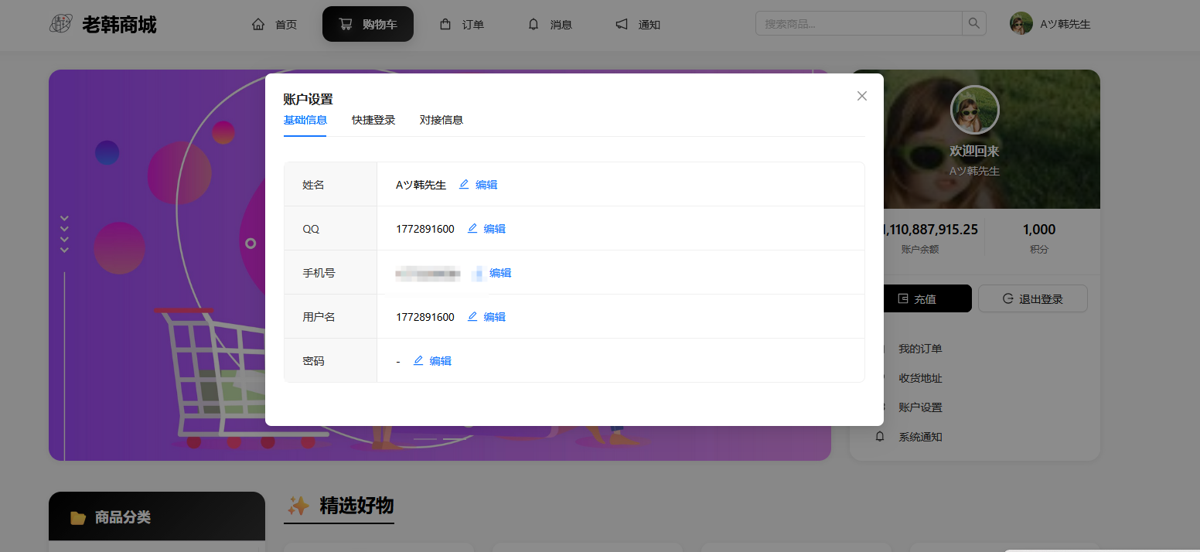
Task: Open the 购物车 navigation item
Action: pos(368,25)
